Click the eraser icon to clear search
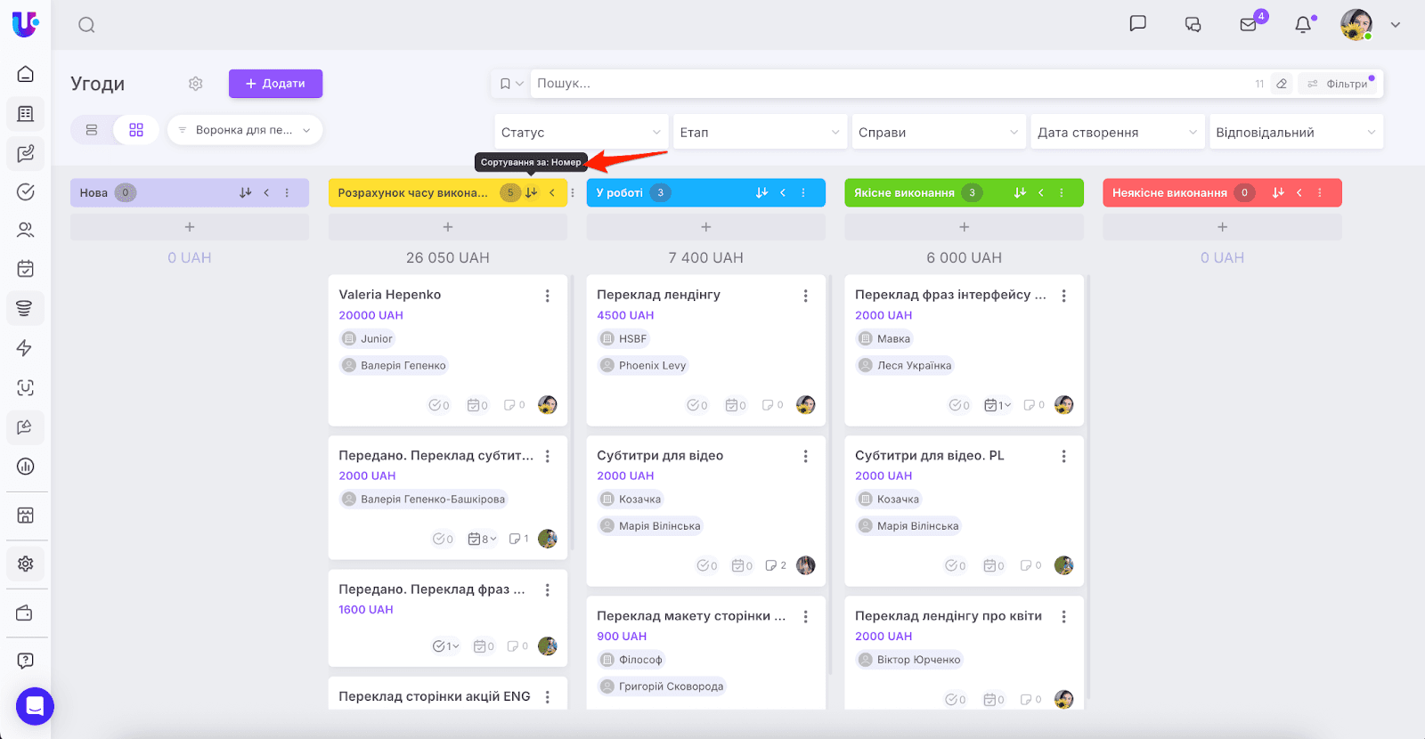The width and height of the screenshot is (1425, 739). tap(1282, 84)
